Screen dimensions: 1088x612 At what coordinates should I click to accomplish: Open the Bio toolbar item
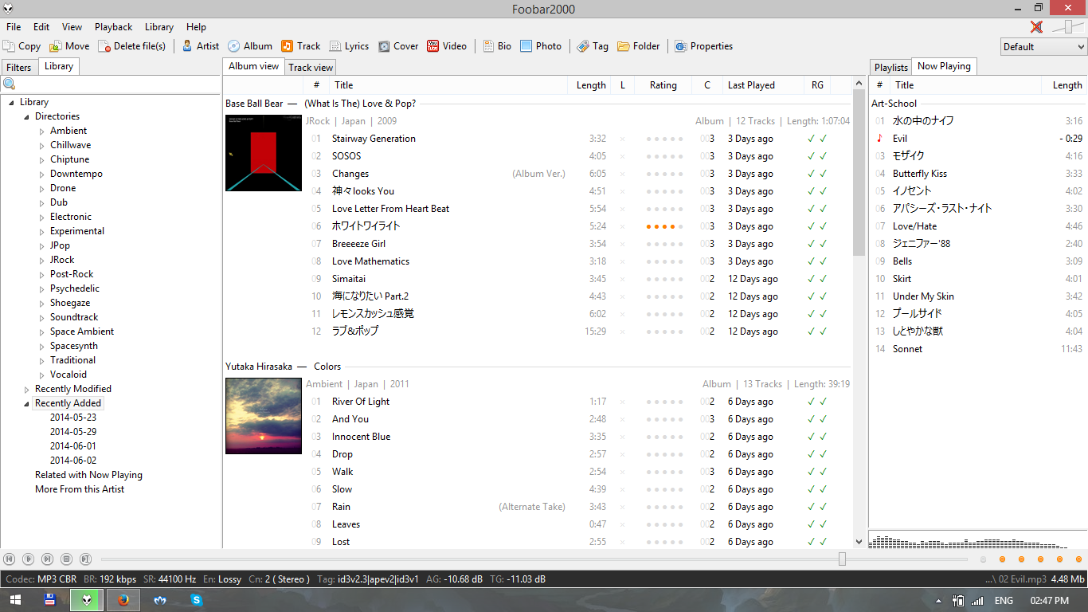[497, 46]
